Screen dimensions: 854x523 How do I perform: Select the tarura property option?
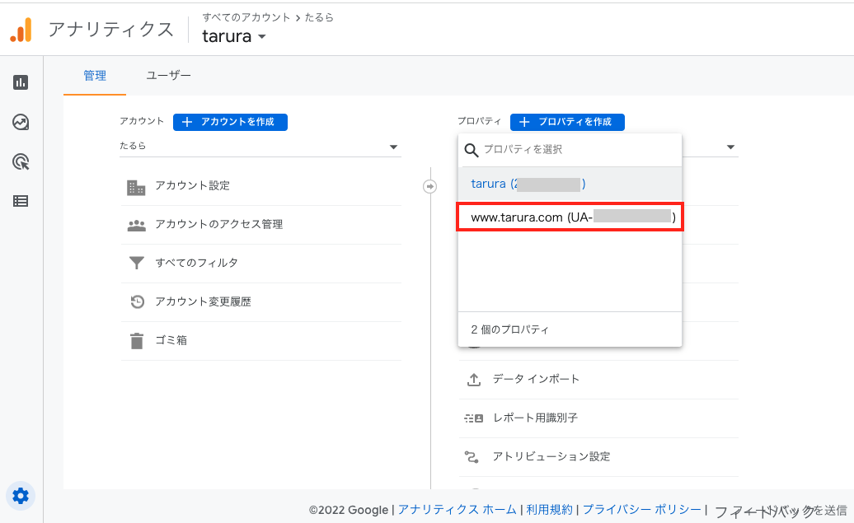click(x=570, y=184)
